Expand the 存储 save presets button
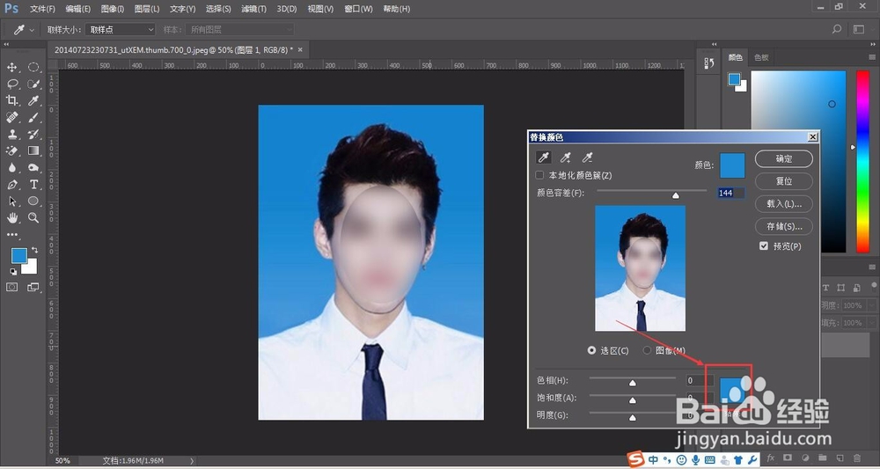Image resolution: width=880 pixels, height=469 pixels. pyautogui.click(x=783, y=226)
